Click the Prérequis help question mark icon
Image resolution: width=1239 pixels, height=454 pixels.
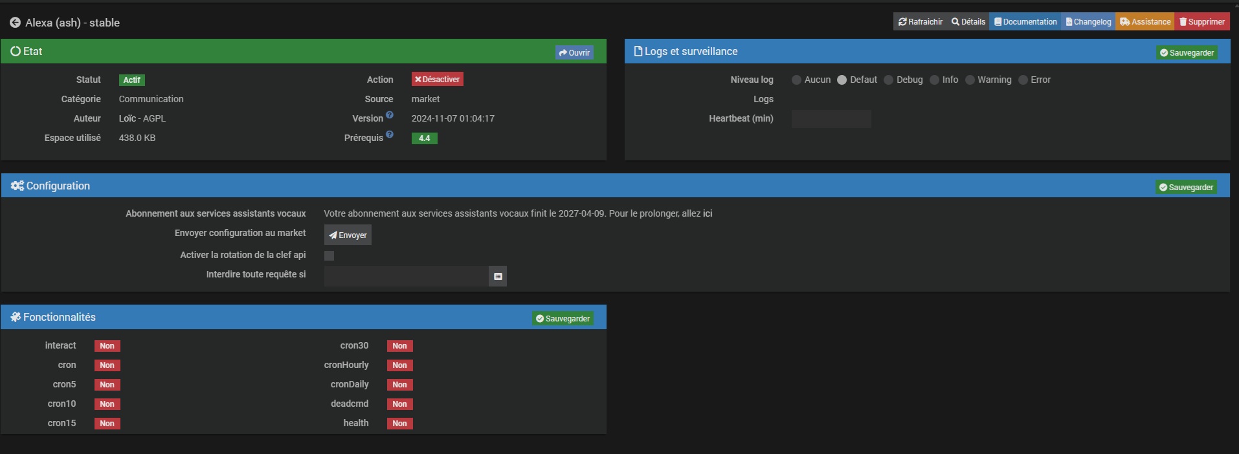[390, 135]
